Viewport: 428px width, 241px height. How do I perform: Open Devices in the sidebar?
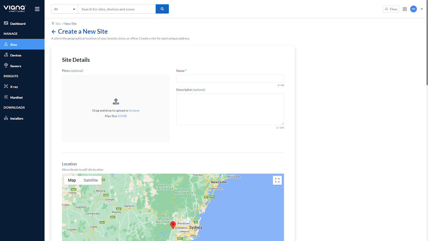16,55
